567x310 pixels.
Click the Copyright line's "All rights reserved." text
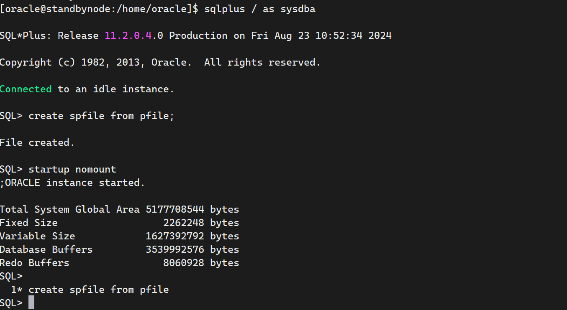pyautogui.click(x=262, y=62)
